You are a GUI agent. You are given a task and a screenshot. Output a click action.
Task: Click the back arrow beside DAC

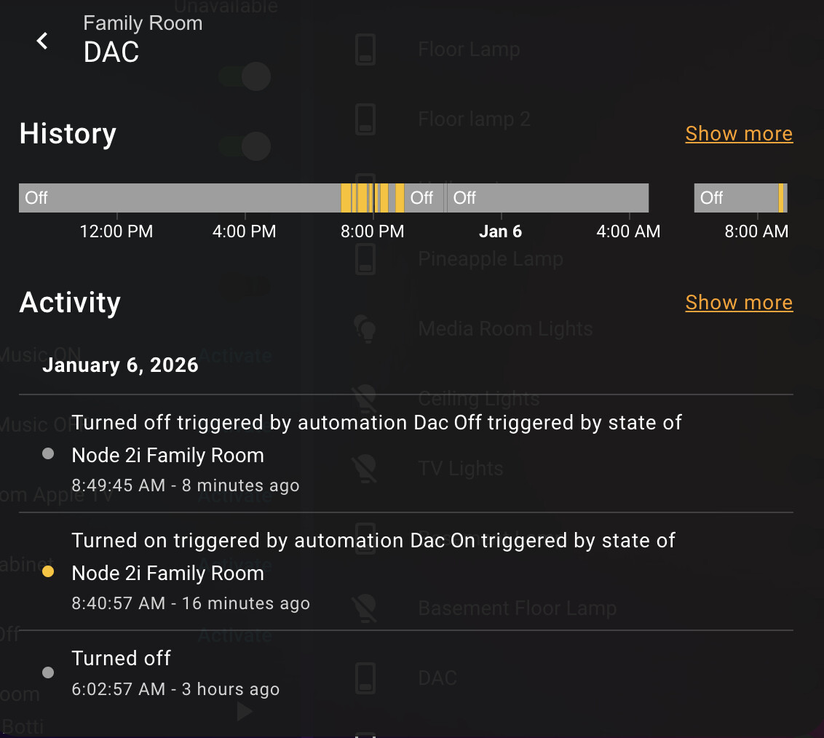coord(42,41)
